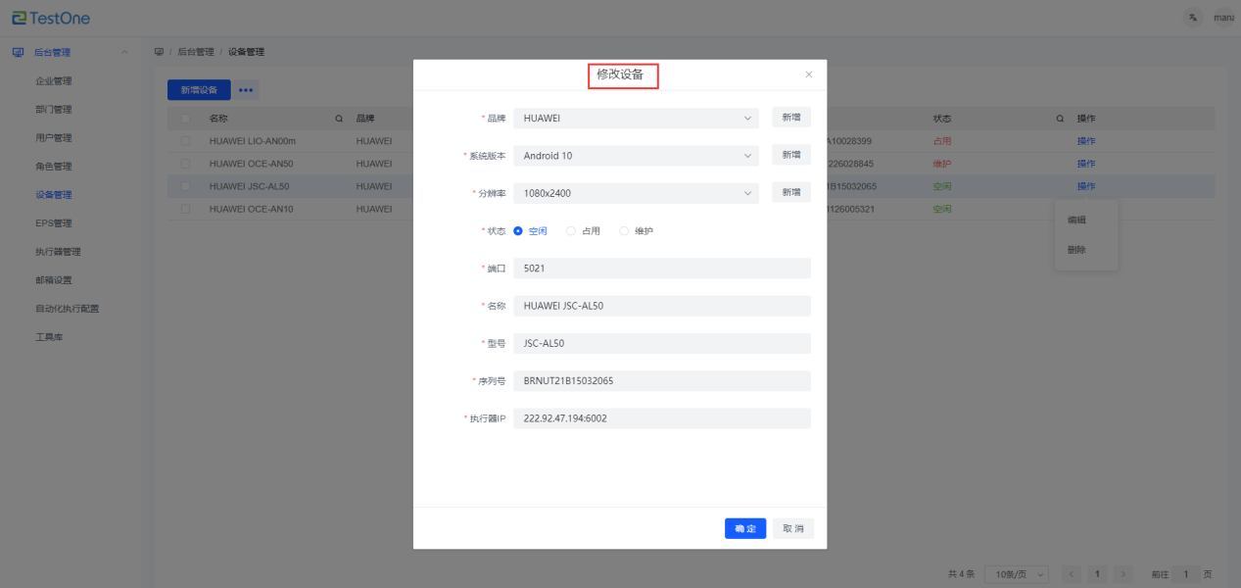Select the 空闲 status radio button
The image size is (1241, 588).
518,231
